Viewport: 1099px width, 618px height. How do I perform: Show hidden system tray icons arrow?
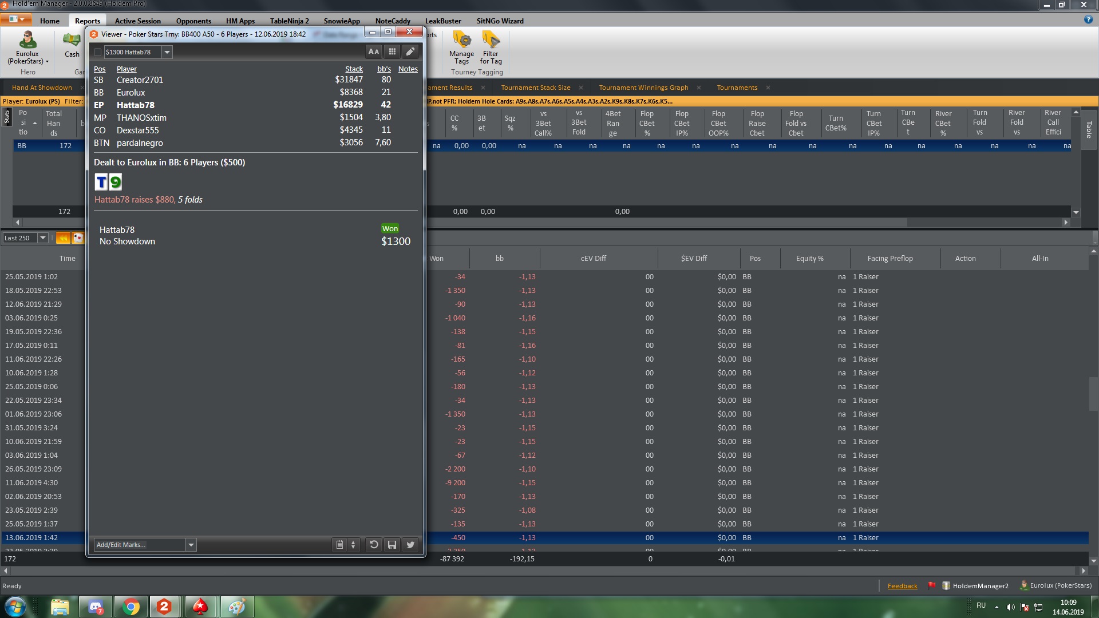pos(997,607)
